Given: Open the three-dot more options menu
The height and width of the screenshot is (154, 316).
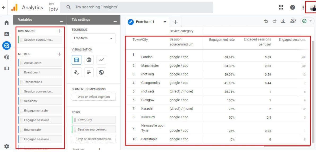Looking at the screenshot, I should pyautogui.click(x=303, y=7).
